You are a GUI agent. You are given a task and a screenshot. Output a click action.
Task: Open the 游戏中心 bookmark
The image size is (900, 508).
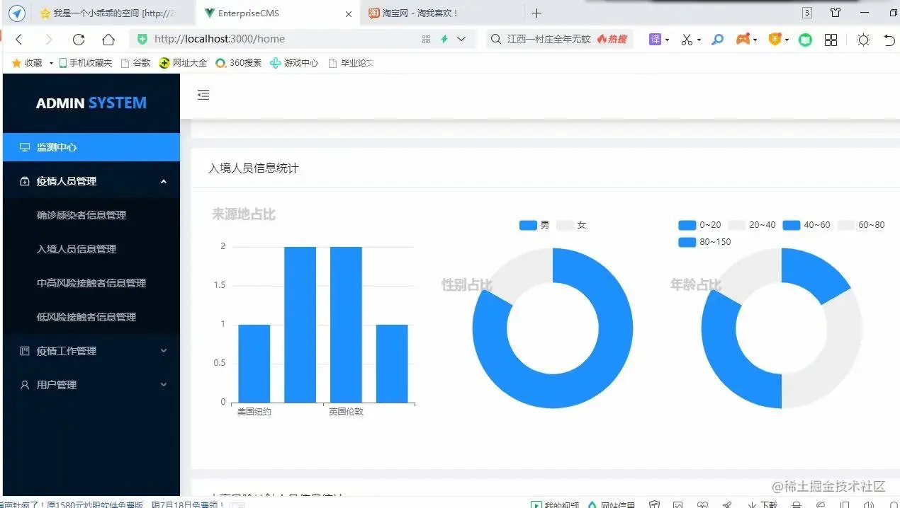coord(294,63)
